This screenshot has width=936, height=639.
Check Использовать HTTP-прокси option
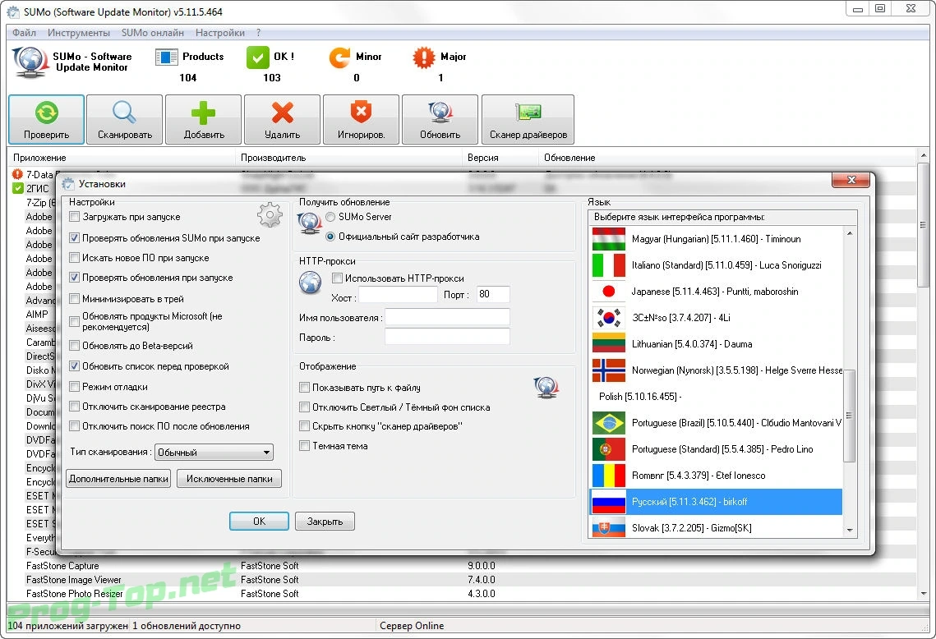pos(337,278)
